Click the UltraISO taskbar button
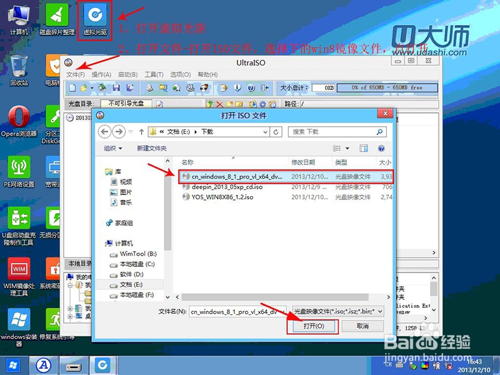This screenshot has height=375, width=500. click(x=102, y=366)
